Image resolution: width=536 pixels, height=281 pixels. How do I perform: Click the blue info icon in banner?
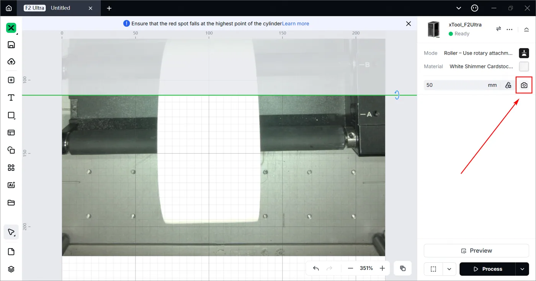coord(126,24)
